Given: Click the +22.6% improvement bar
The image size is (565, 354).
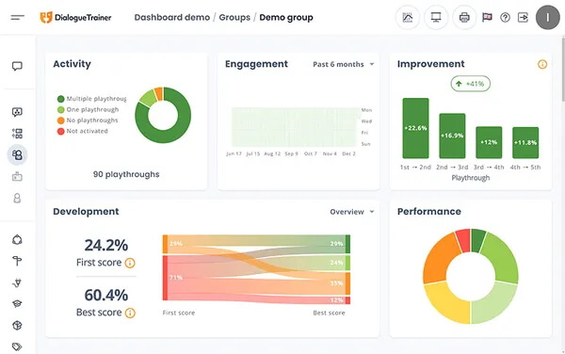Looking at the screenshot, I should point(415,128).
